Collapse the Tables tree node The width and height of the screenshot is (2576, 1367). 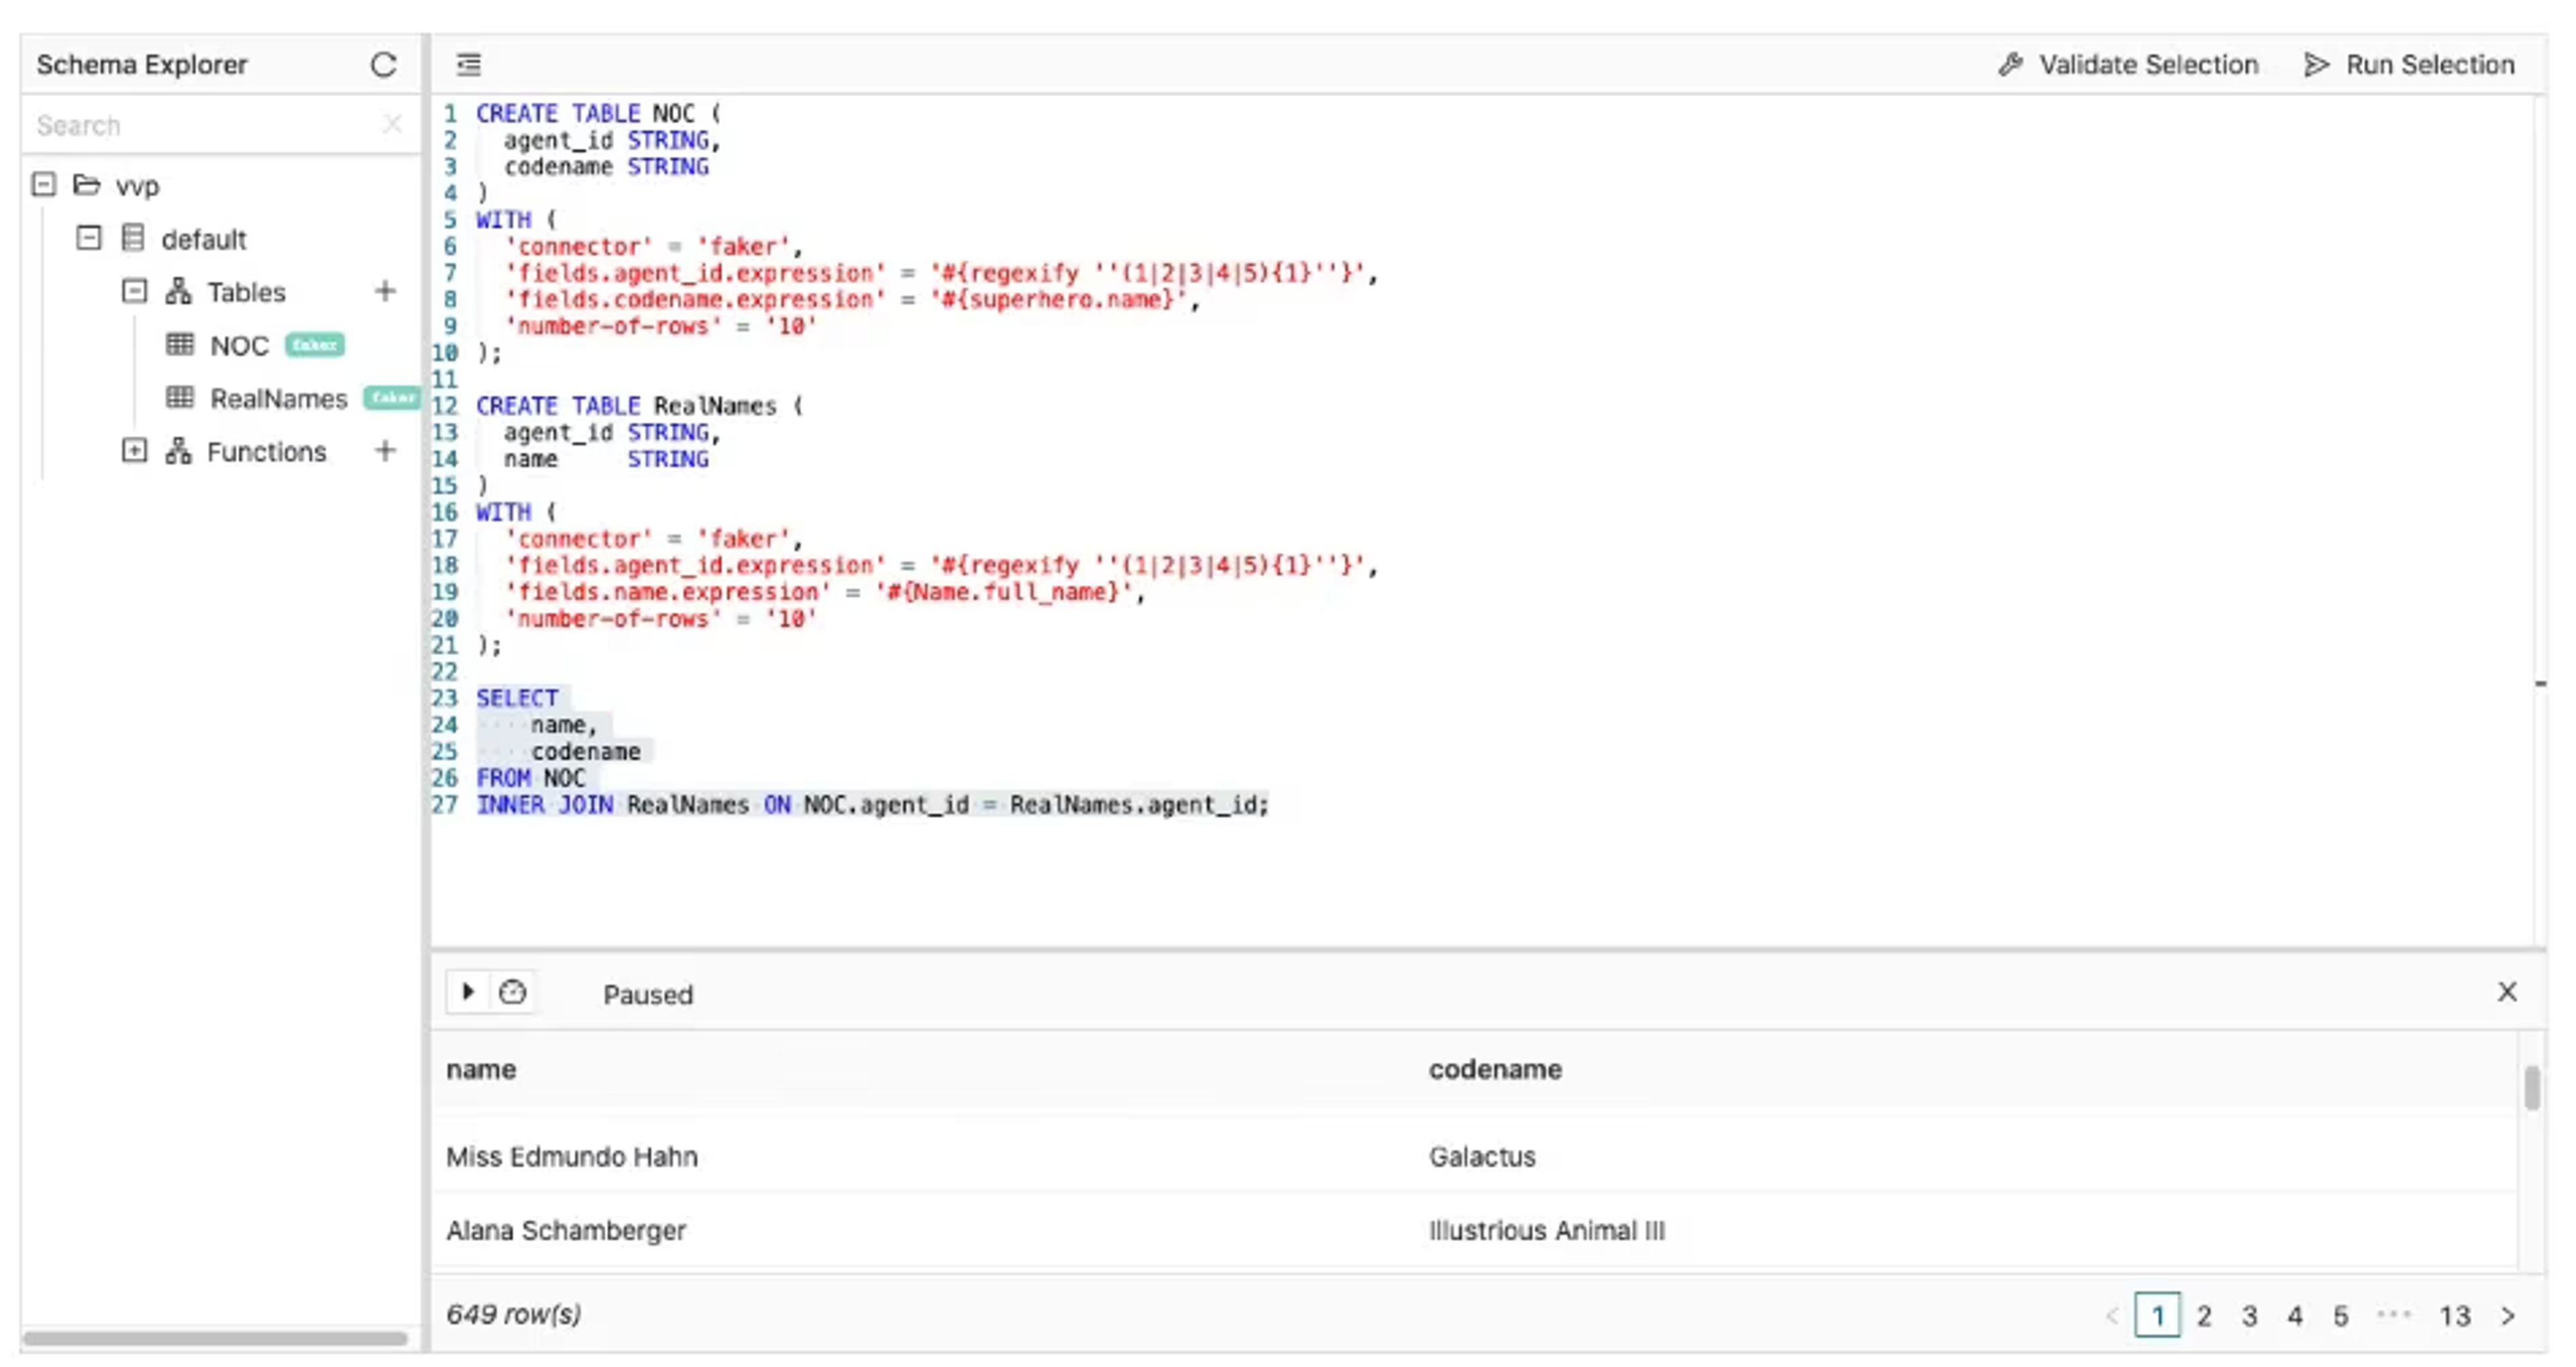pyautogui.click(x=134, y=291)
